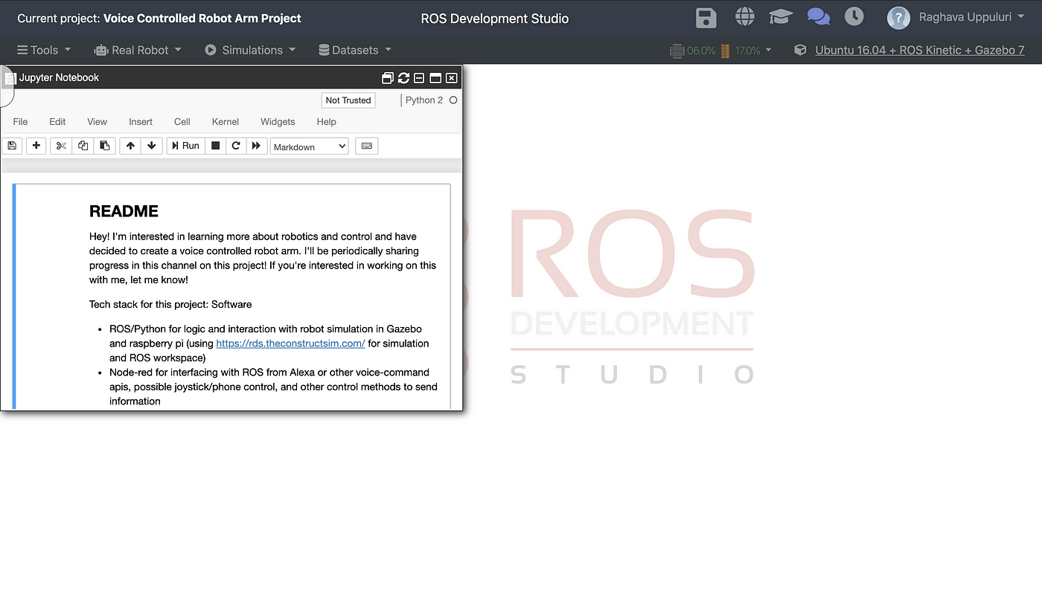Viewport: 1042px width, 594px height.
Task: Click the clock icon in top bar
Action: tap(854, 16)
